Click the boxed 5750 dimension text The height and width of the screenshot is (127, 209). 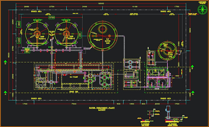[52, 18]
